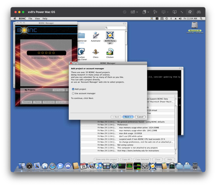Click Help button in messages window
This screenshot has width=216, height=186.
click(170, 159)
